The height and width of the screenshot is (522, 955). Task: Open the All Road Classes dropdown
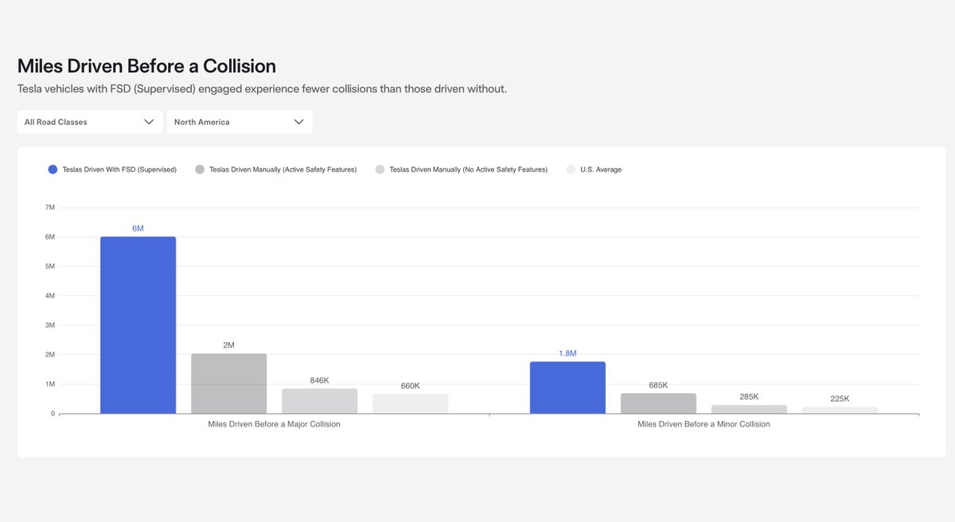pyautogui.click(x=90, y=122)
